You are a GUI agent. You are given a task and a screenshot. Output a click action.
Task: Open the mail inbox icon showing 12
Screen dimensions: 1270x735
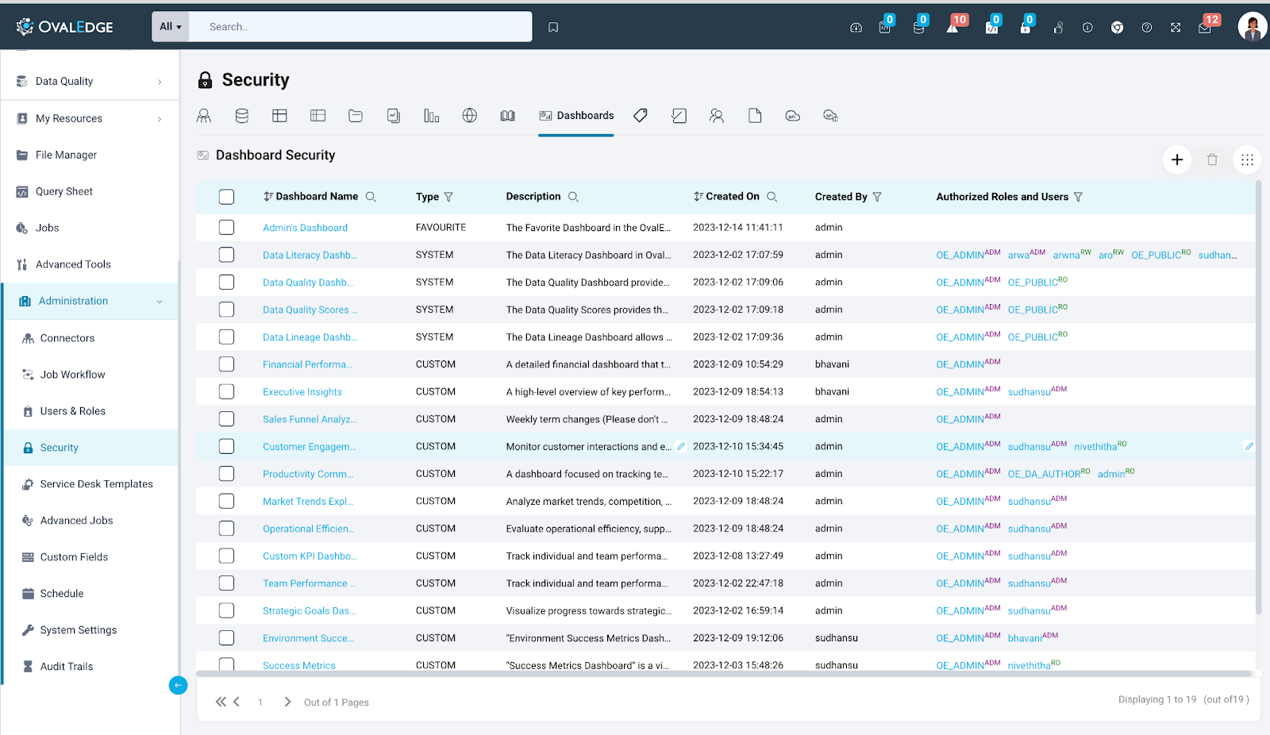pyautogui.click(x=1205, y=27)
